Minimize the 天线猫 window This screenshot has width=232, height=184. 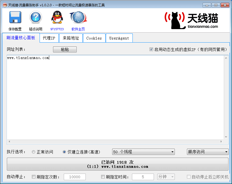(x=207, y=5)
